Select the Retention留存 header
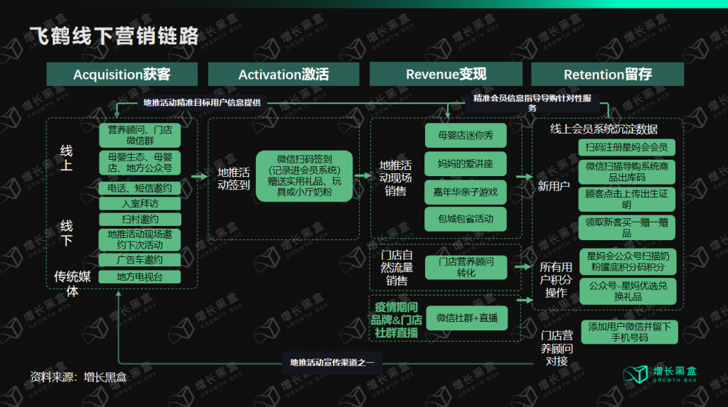Image resolution: width=728 pixels, height=407 pixels. point(607,75)
